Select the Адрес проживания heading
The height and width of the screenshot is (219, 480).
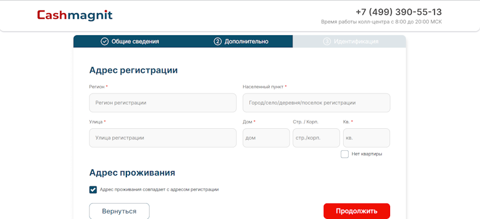[132, 173]
